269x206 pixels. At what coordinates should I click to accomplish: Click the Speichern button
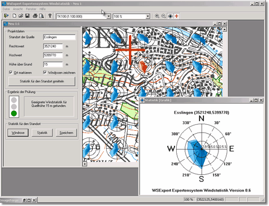coord(66,133)
